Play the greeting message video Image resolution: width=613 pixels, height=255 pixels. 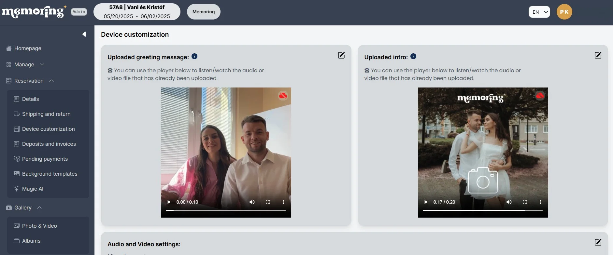[169, 202]
